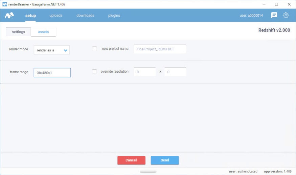
Task: Click the frame range input field
Action: (x=52, y=73)
